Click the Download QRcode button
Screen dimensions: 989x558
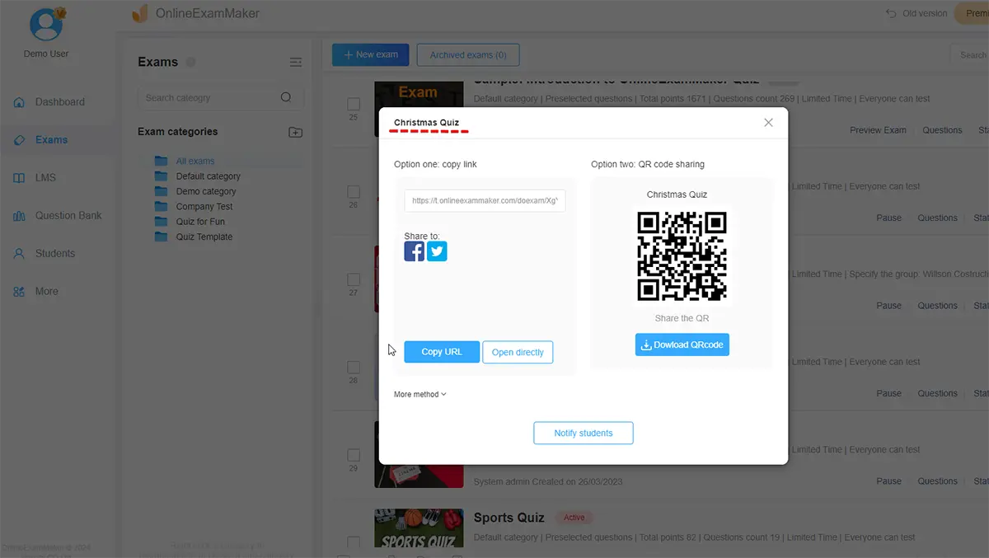pyautogui.click(x=682, y=345)
